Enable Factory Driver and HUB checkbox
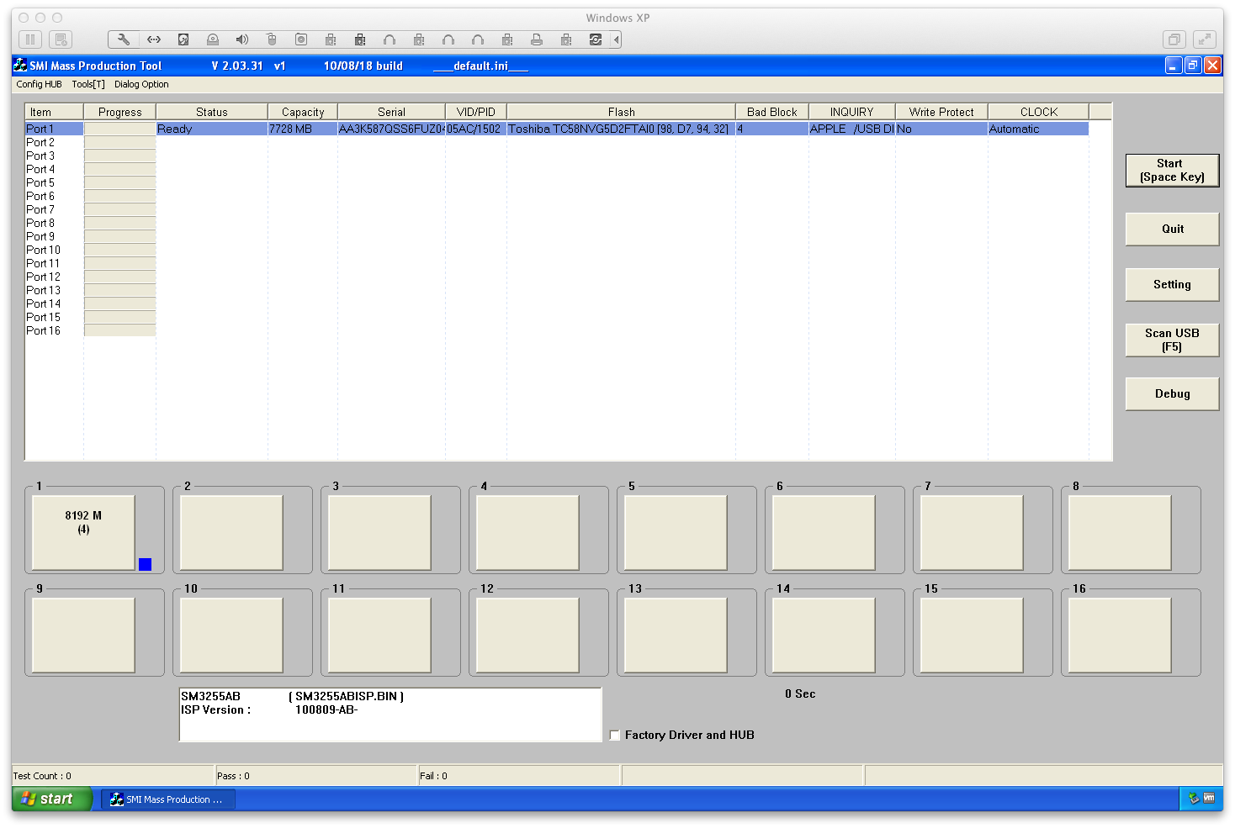The image size is (1235, 828). 615,736
